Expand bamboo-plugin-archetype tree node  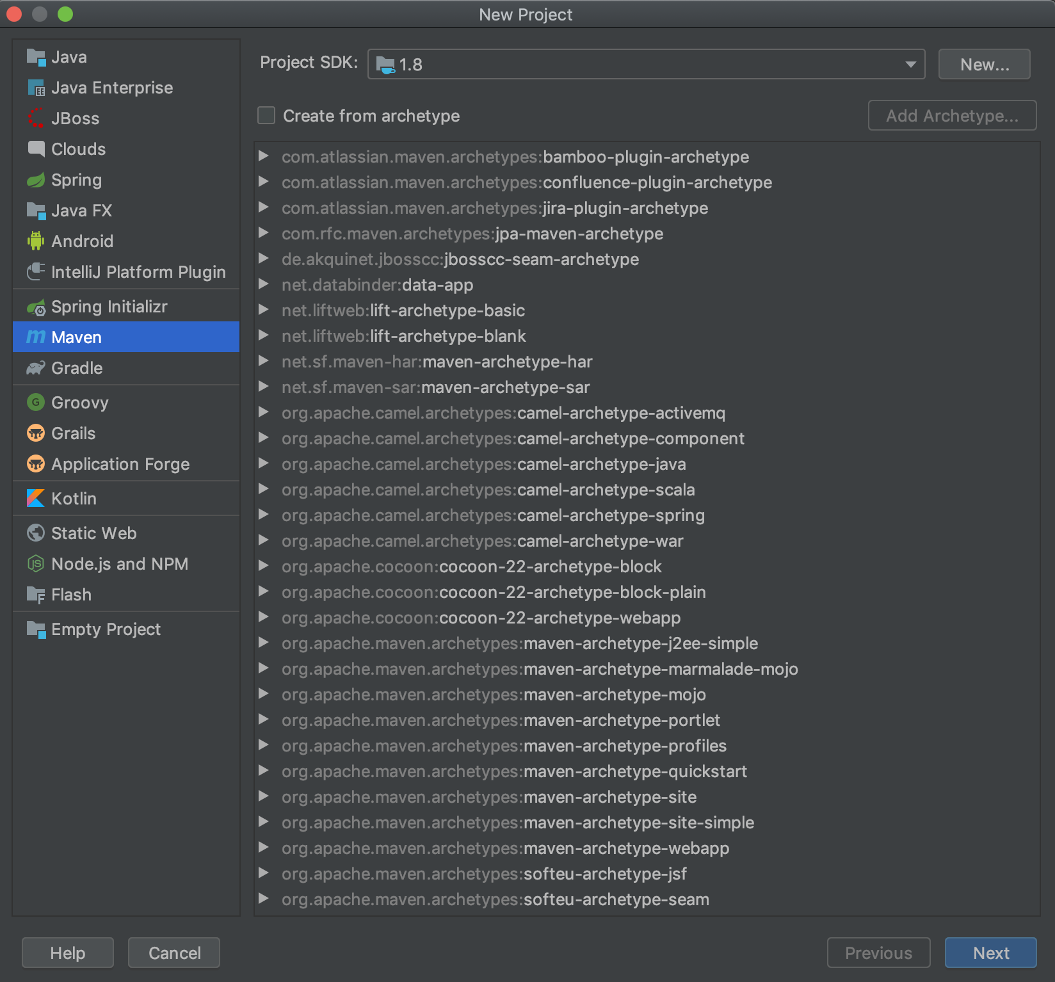263,156
